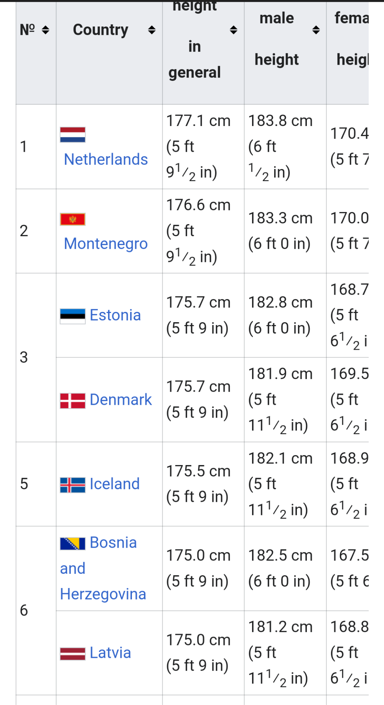Click the Montenegro flag icon
The width and height of the screenshot is (384, 705).
coord(73,219)
